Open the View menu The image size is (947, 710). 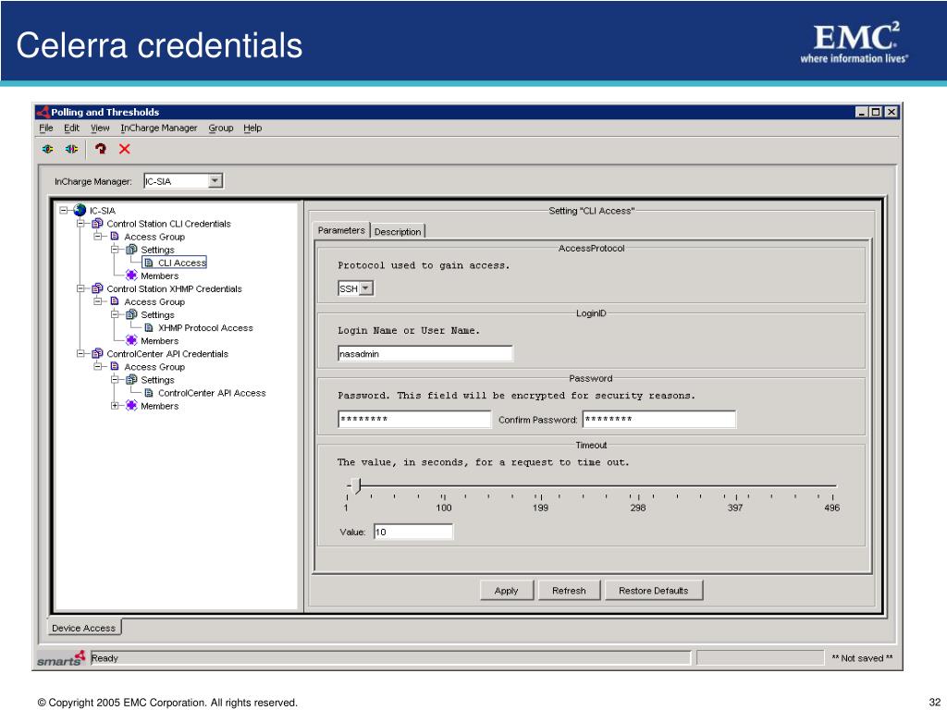point(100,128)
